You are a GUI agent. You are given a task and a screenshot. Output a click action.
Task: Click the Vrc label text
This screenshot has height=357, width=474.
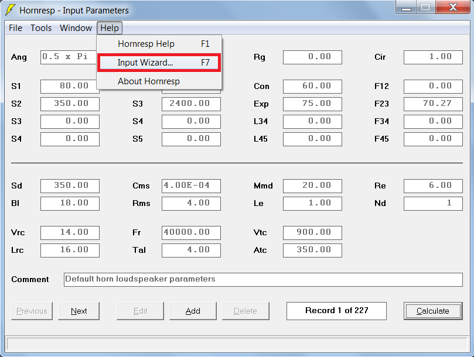point(18,232)
